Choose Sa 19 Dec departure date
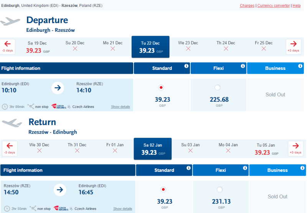The height and width of the screenshot is (213, 307). tap(37, 47)
